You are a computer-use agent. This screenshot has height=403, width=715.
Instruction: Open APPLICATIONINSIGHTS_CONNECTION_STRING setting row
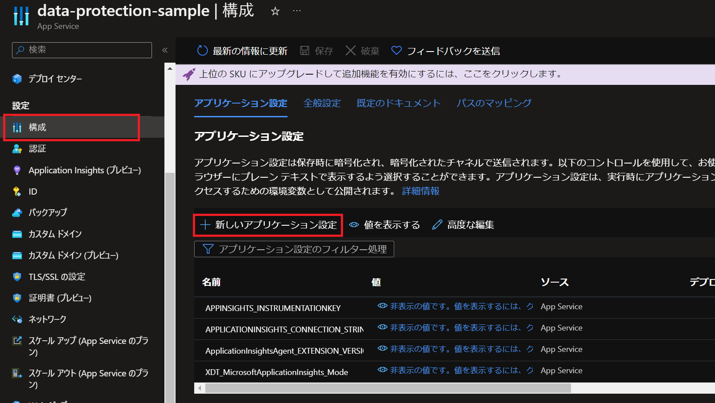pos(284,329)
